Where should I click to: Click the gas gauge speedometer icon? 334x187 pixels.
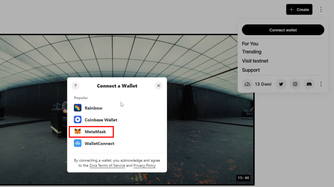pyautogui.click(x=247, y=84)
